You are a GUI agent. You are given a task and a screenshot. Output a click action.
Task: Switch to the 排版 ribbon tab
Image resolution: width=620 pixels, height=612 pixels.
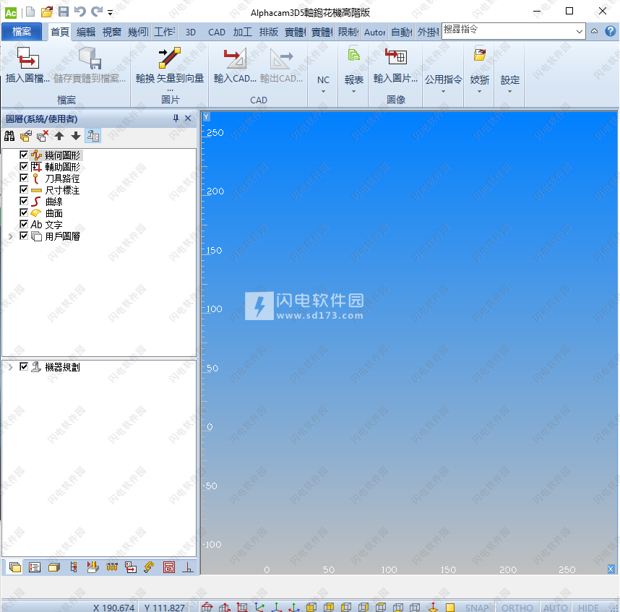pyautogui.click(x=269, y=32)
